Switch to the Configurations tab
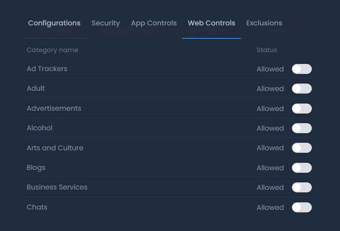 tap(54, 23)
